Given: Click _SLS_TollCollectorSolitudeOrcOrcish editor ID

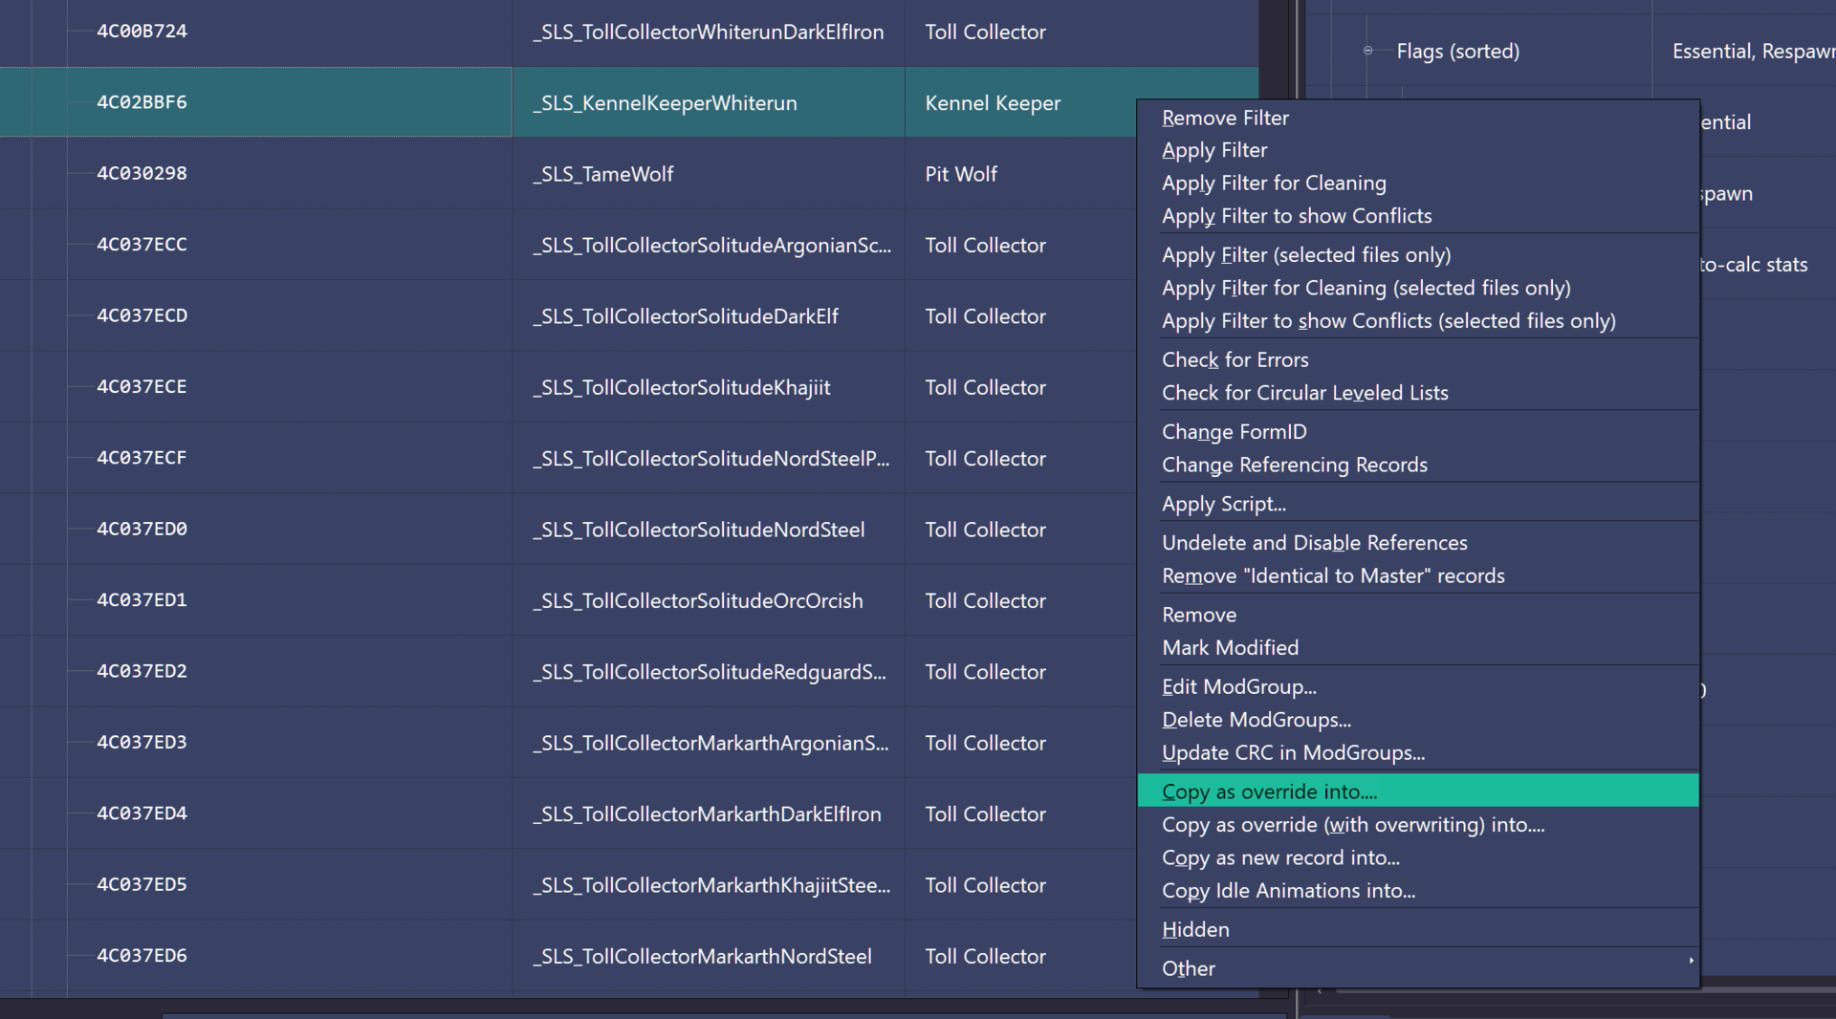Looking at the screenshot, I should click(697, 601).
